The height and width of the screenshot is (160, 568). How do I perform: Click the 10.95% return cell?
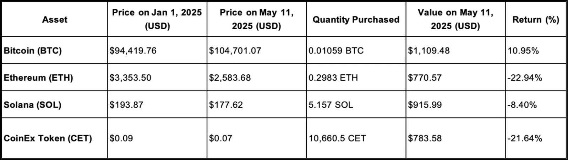pos(536,50)
